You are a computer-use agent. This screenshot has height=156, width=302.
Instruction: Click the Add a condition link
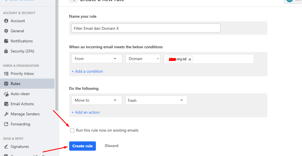[87, 71]
